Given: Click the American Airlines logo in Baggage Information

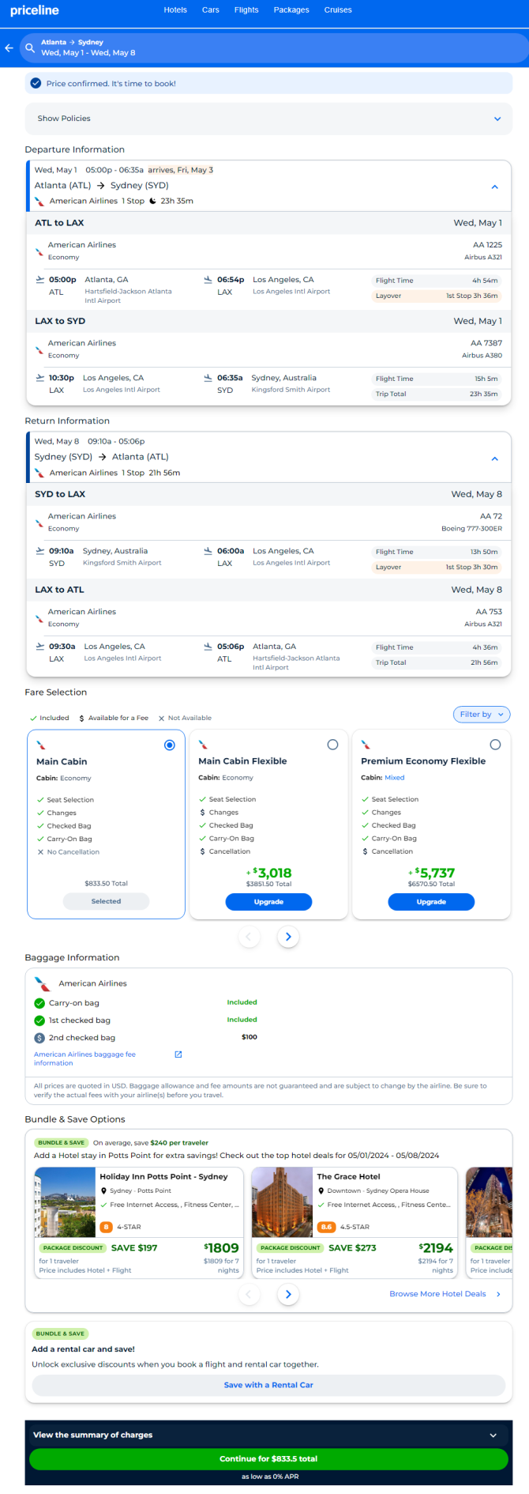Looking at the screenshot, I should (42, 983).
